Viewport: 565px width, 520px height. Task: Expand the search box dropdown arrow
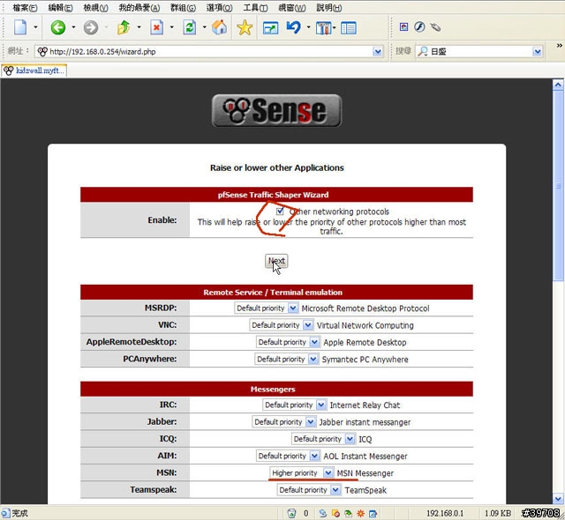tap(538, 52)
